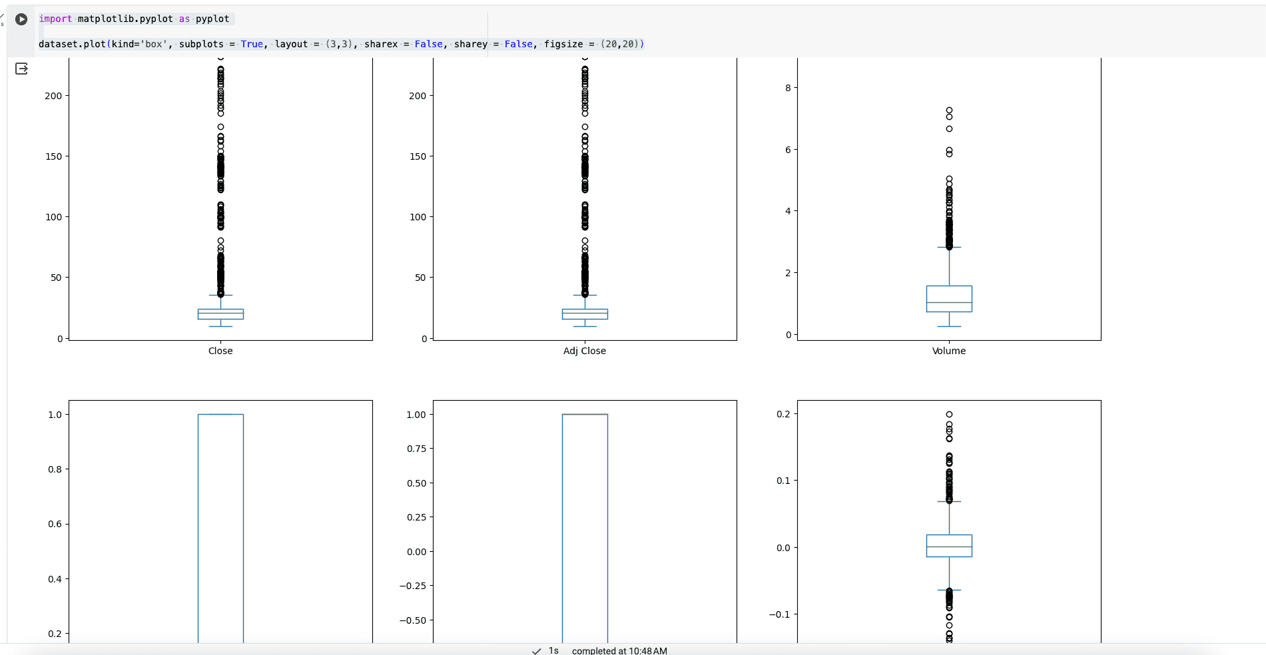Click the 'subplots = True' argument
The width and height of the screenshot is (1266, 655).
(221, 44)
